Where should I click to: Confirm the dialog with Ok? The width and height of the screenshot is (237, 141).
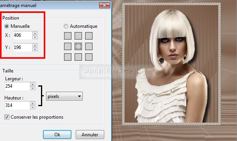coord(57,134)
